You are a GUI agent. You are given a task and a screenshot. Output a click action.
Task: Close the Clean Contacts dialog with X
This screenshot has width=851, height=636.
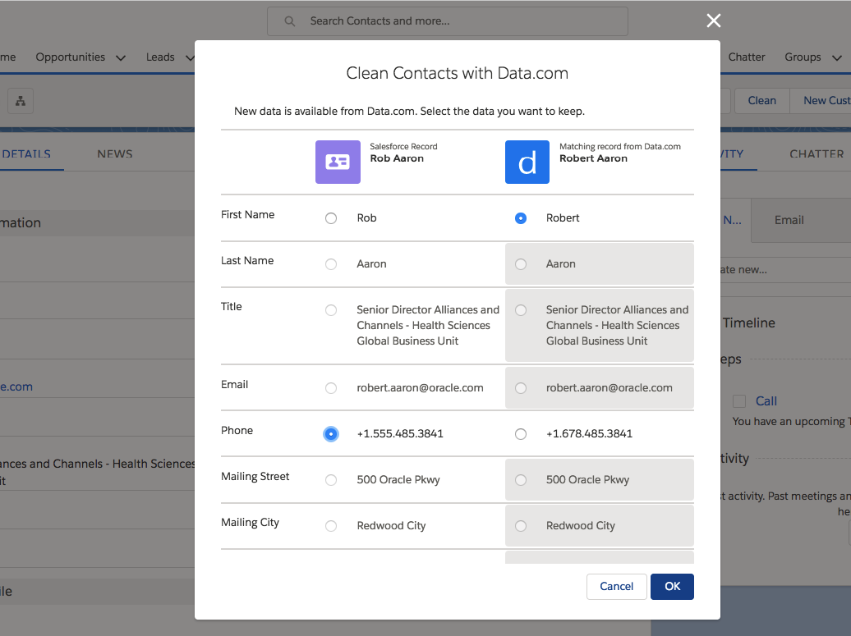[713, 21]
